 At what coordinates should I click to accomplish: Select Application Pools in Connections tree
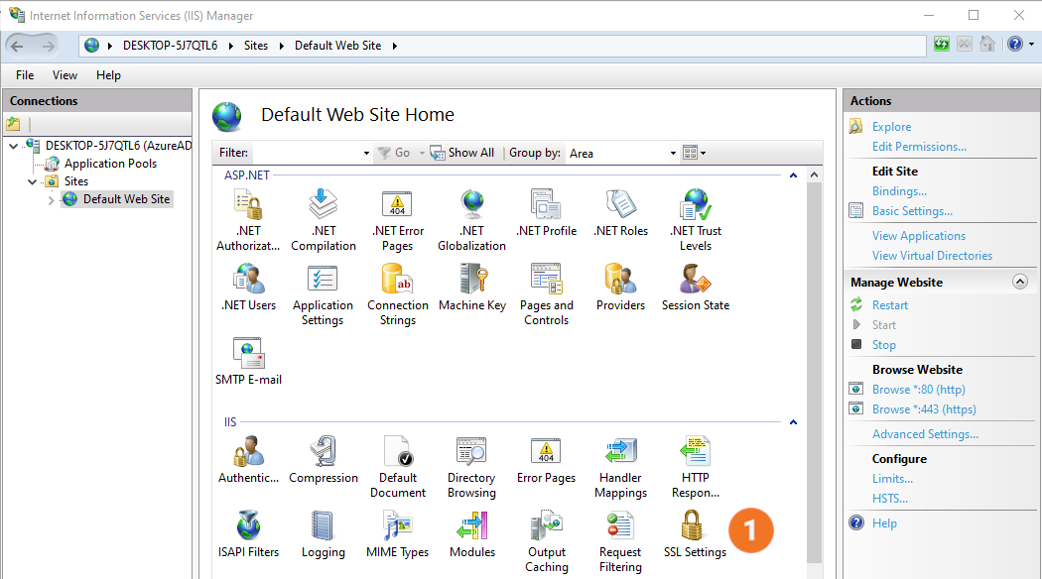coord(110,164)
